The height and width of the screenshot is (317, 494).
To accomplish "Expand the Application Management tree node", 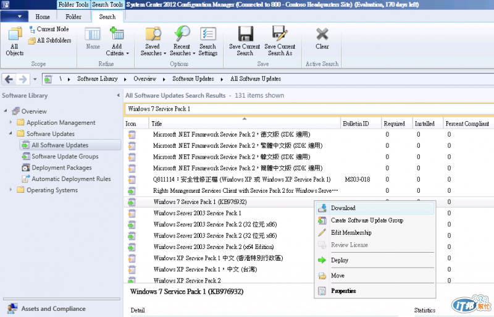I will [10, 122].
